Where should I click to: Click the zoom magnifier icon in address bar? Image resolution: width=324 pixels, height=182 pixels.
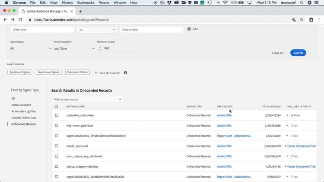302,19
